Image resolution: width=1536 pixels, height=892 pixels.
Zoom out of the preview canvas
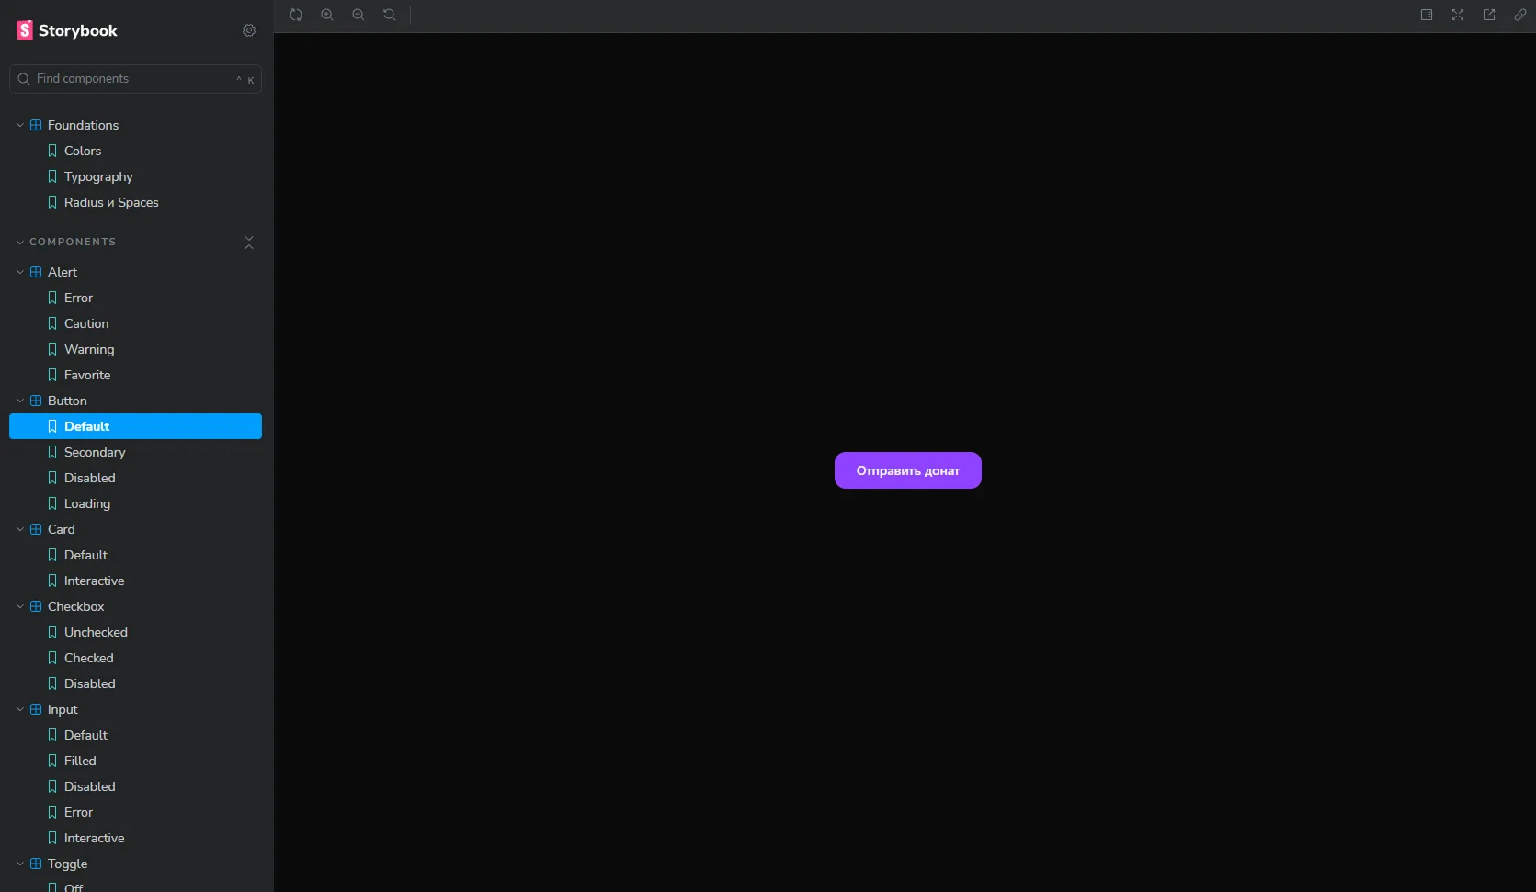358,15
